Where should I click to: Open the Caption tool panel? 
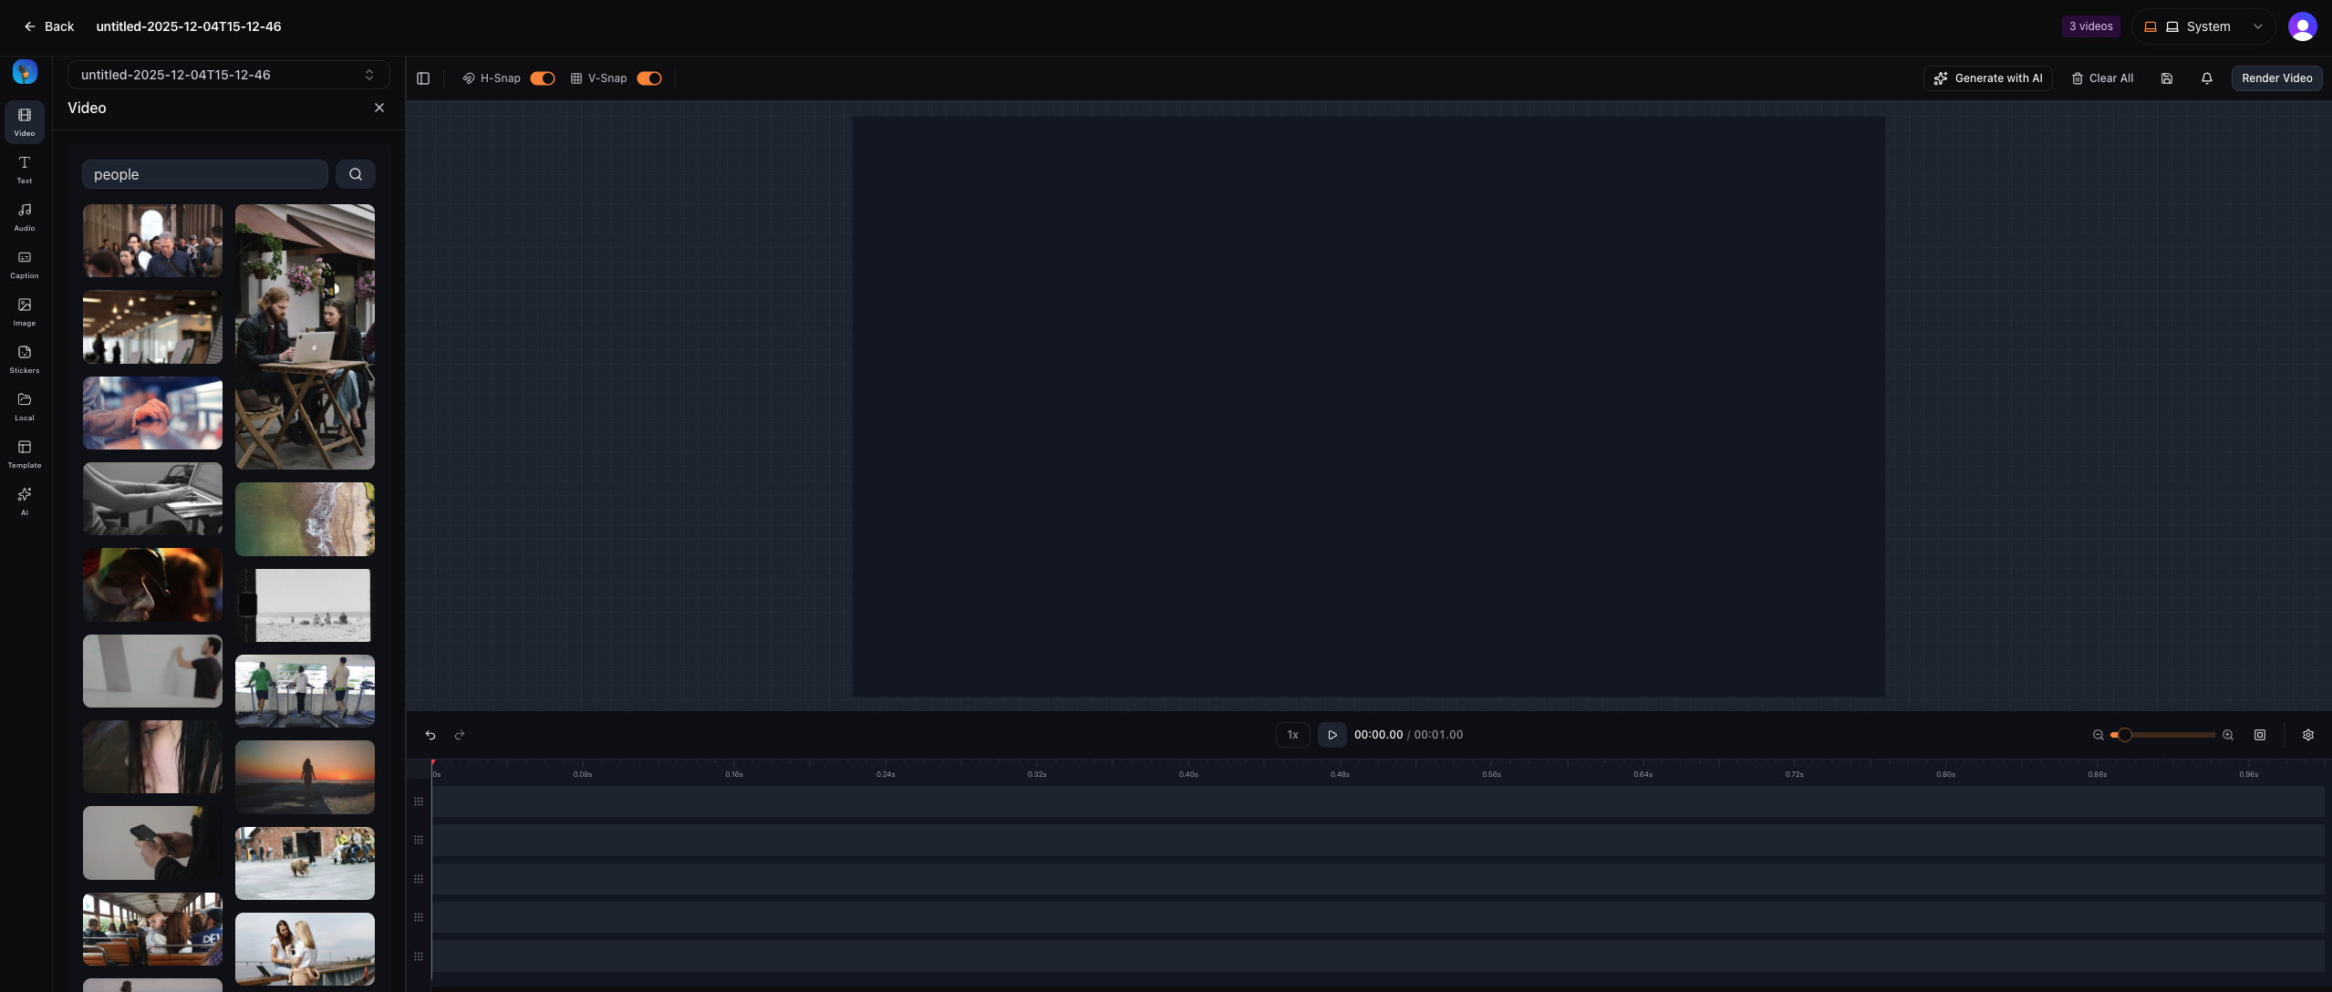[x=25, y=263]
